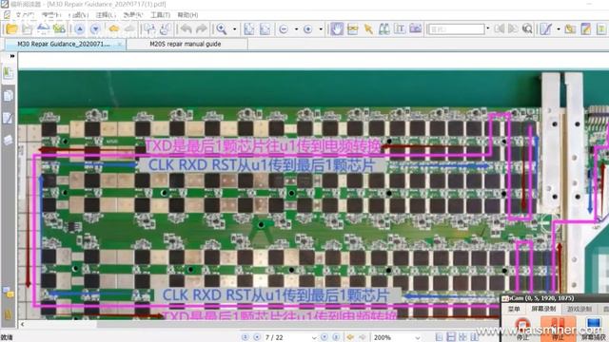Screen dimensions: 609x342
Task: Select continuous page layout in status bar
Action: [451, 337]
